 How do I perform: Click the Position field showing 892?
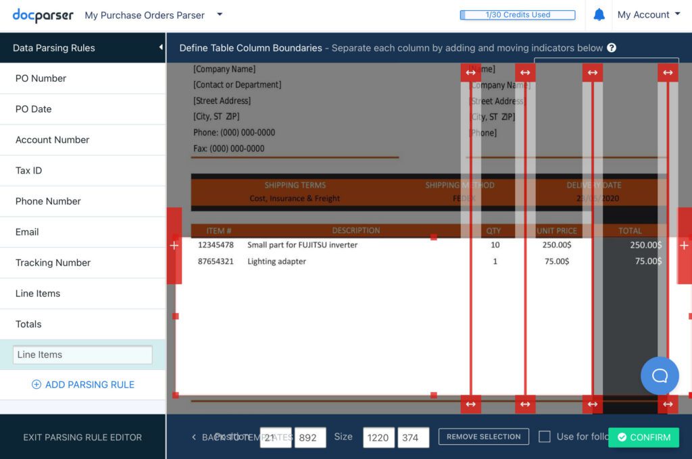310,437
